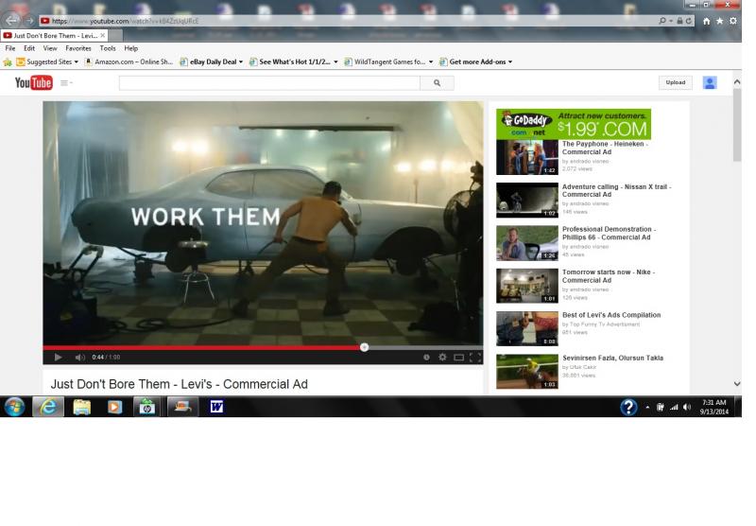
Task: Click the page scroll up arrow
Action: [x=737, y=82]
